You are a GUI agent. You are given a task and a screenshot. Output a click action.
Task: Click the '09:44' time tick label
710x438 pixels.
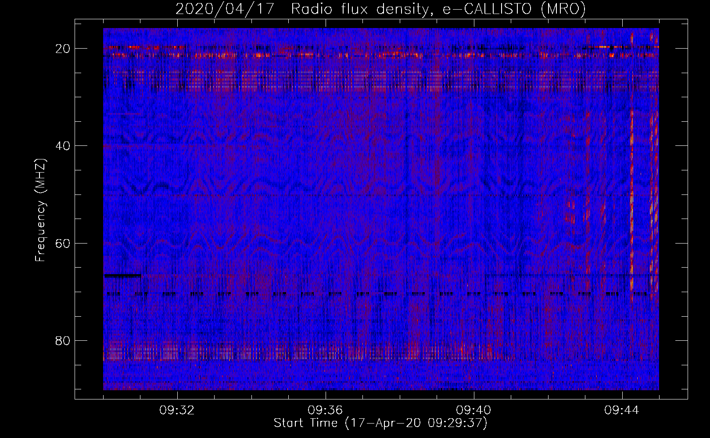[622, 410]
